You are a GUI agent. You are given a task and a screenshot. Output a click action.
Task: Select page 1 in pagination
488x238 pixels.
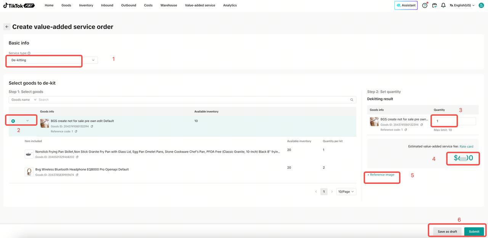324,191
